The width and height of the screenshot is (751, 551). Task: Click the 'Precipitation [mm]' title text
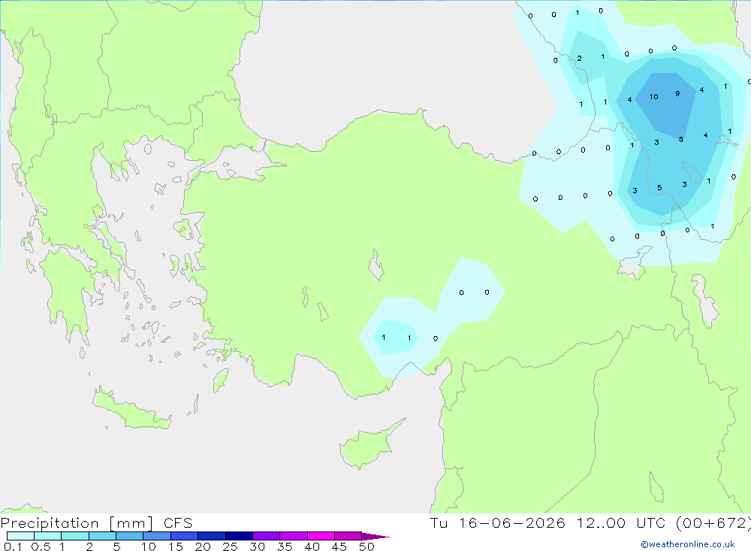77,523
